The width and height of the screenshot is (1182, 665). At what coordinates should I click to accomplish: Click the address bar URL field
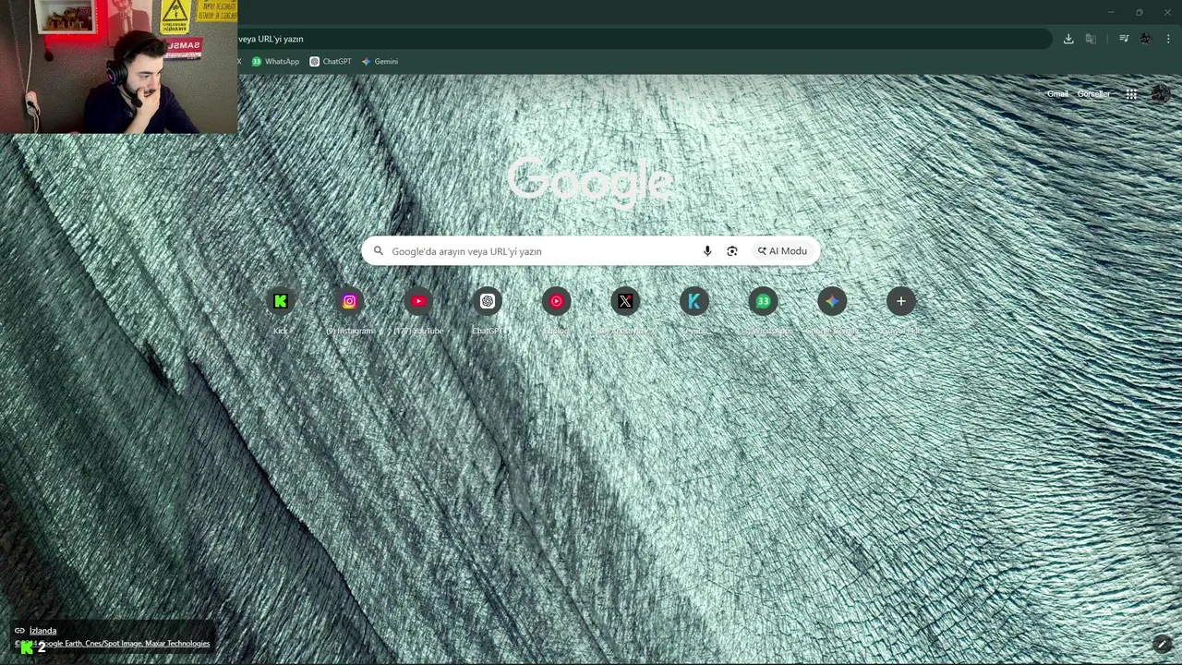click(644, 39)
